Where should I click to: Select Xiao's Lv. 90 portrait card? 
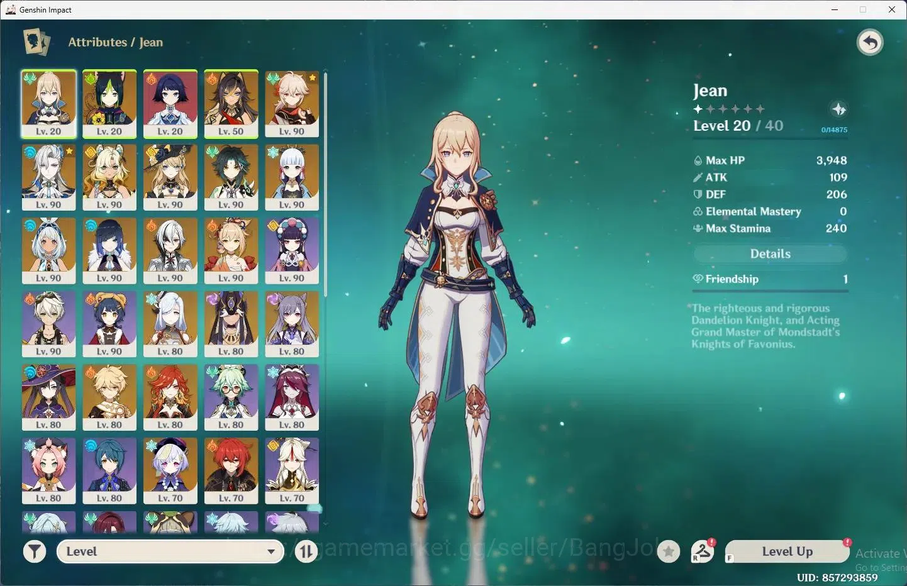[x=231, y=177]
